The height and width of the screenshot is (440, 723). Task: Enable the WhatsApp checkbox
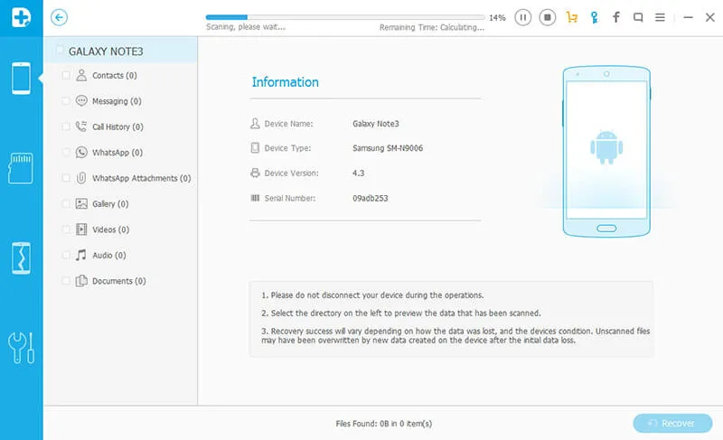click(x=66, y=153)
